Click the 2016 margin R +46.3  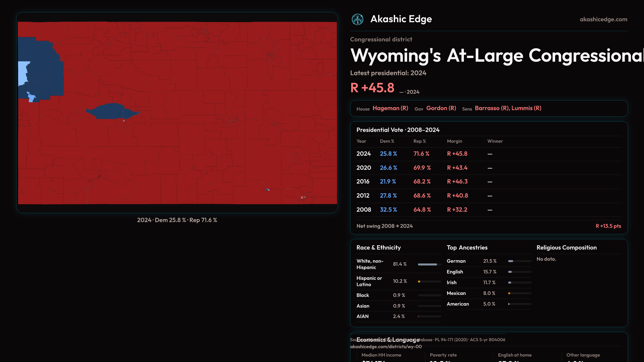(457, 182)
